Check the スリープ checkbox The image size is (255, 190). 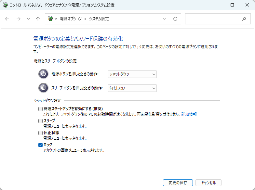(x=41, y=121)
